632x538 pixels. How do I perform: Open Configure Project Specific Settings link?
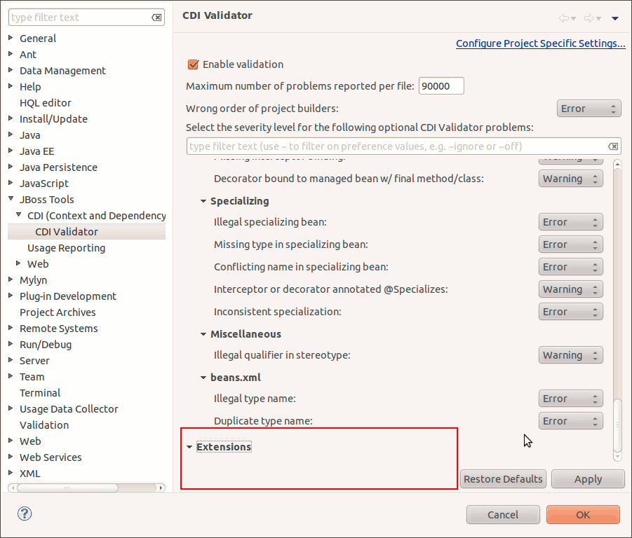[540, 43]
